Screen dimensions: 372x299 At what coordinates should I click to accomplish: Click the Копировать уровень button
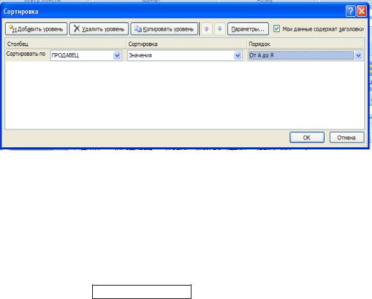[164, 29]
